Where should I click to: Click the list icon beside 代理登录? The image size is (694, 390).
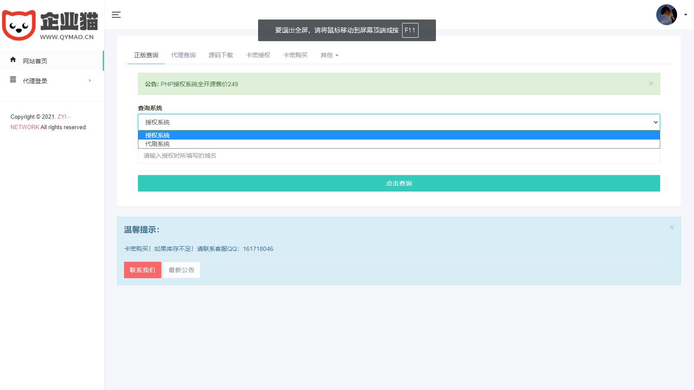click(13, 80)
